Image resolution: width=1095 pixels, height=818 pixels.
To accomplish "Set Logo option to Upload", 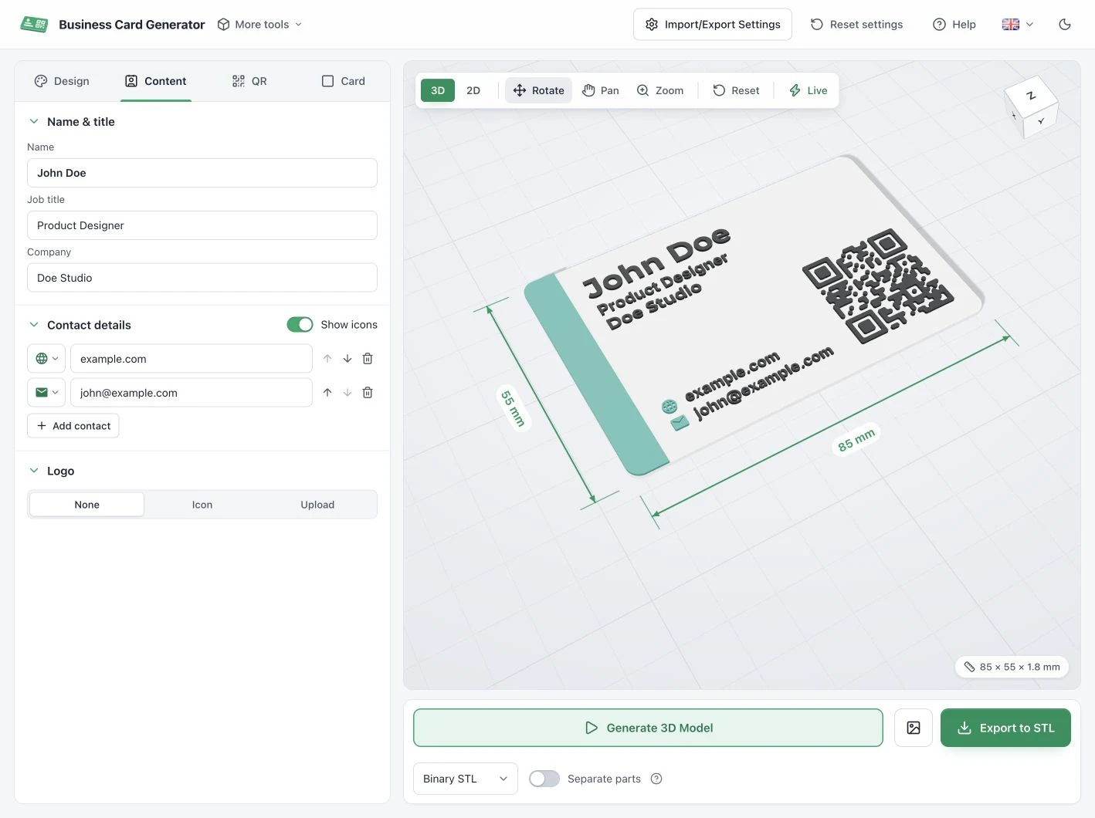I will pos(317,505).
